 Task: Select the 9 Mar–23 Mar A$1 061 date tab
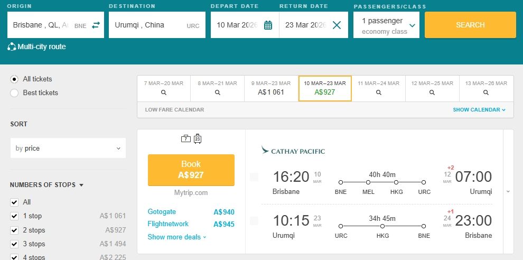pyautogui.click(x=271, y=88)
